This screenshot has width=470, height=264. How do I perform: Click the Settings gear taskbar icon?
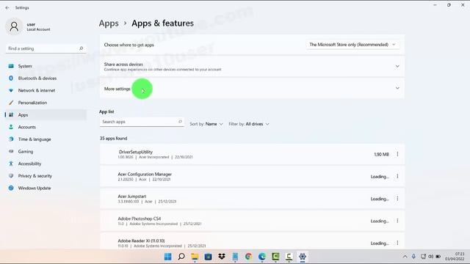click(302, 257)
